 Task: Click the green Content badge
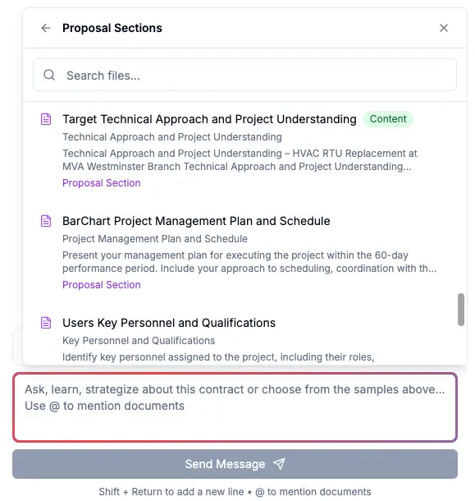click(388, 119)
